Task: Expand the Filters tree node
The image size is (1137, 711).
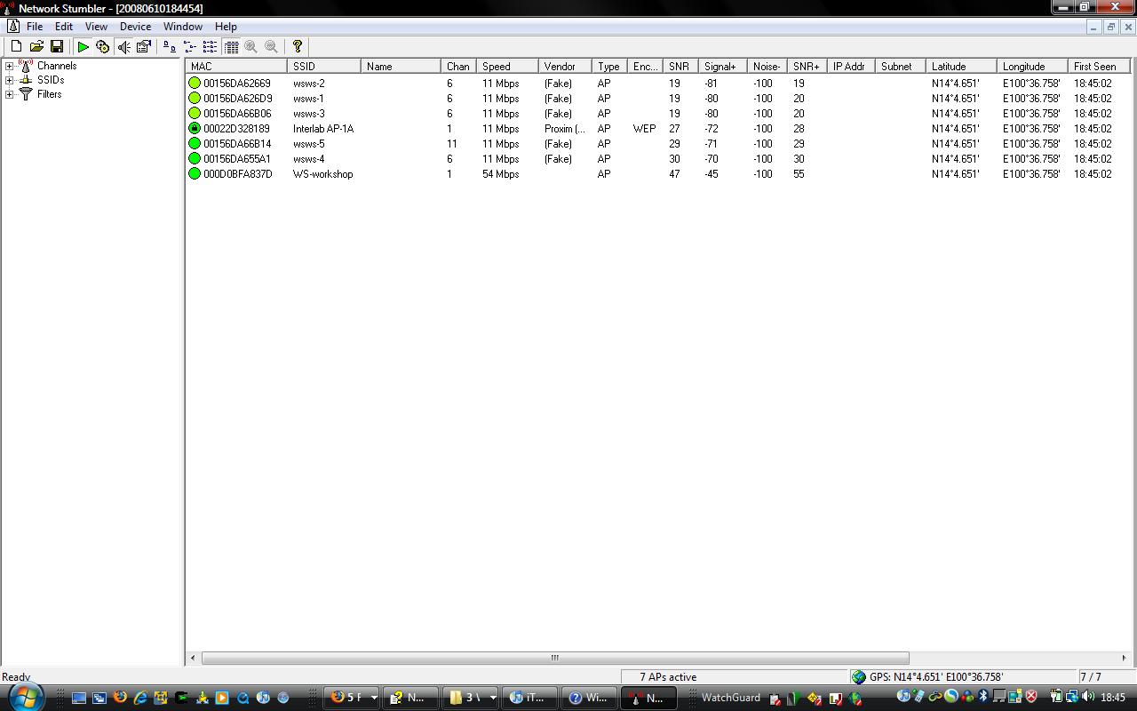Action: click(9, 94)
